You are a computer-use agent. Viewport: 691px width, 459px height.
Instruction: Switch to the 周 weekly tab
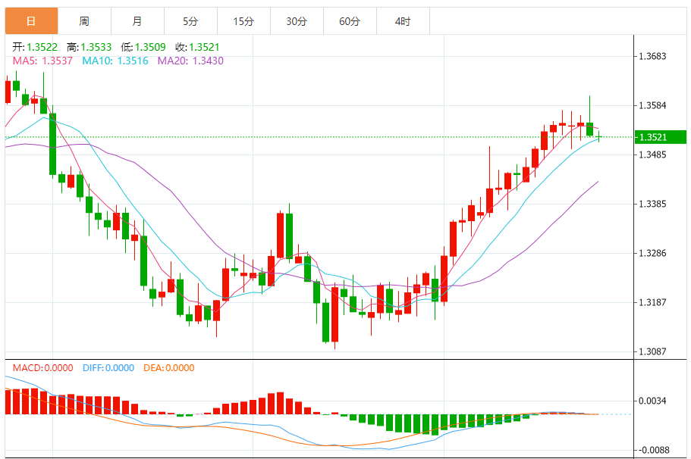point(85,20)
